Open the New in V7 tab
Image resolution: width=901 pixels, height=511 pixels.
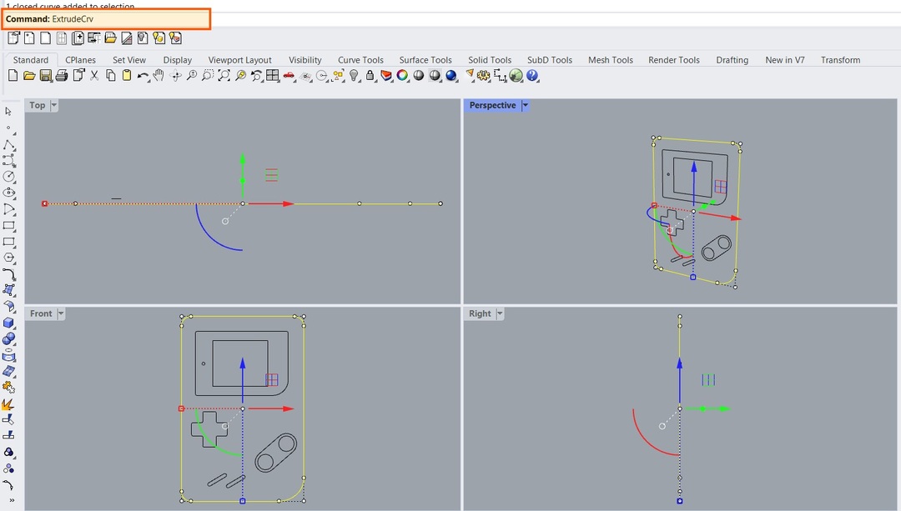(x=785, y=60)
